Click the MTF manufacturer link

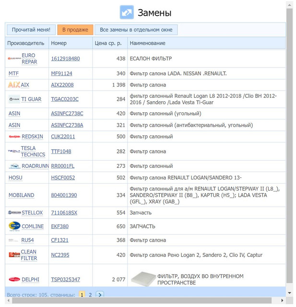point(13,73)
